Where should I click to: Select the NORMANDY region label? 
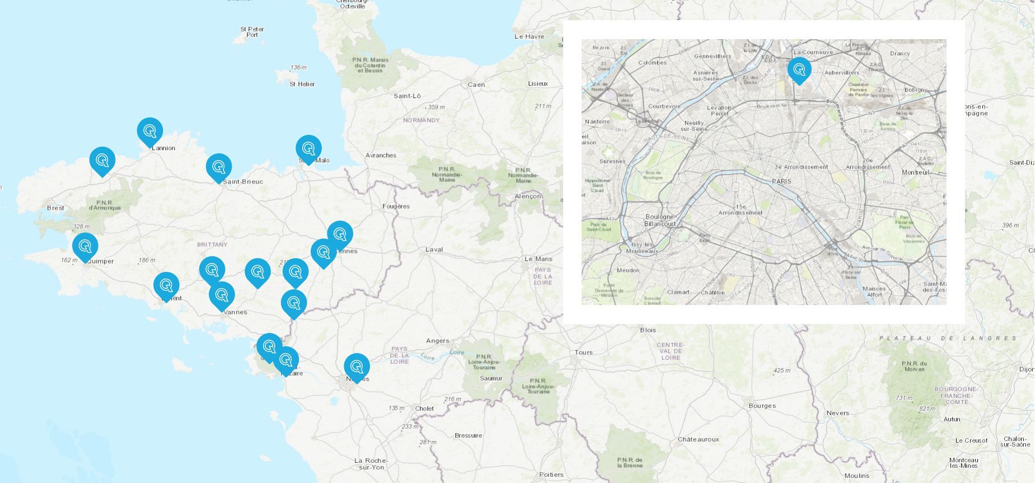click(422, 120)
